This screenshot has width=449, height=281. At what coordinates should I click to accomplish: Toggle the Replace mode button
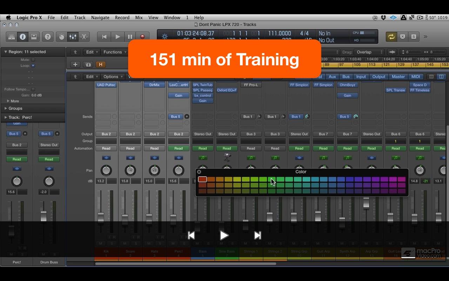coord(403,37)
